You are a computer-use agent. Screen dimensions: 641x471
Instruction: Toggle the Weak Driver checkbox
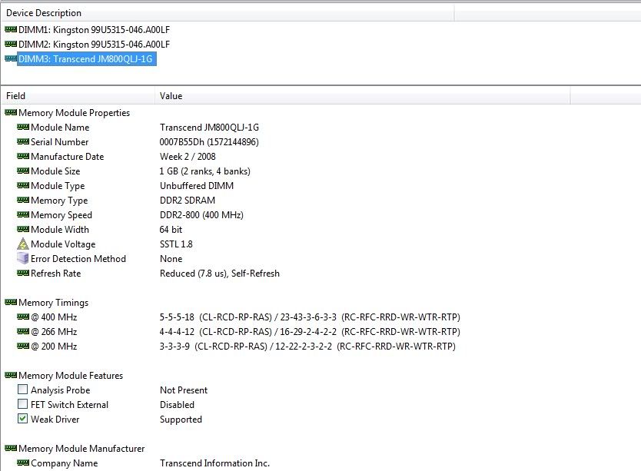click(23, 419)
